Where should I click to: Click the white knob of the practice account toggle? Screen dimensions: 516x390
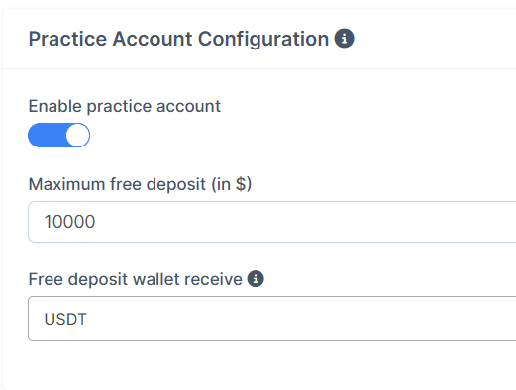[x=77, y=136]
